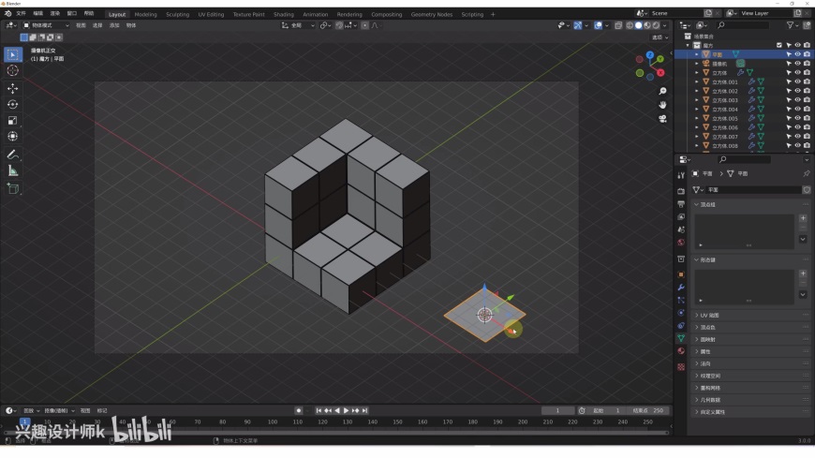Toggle proportional editing in viewport header
Image resolution: width=815 pixels, height=458 pixels.
tap(365, 25)
